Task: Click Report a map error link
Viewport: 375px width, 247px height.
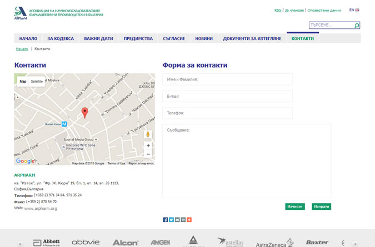Action: pyautogui.click(x=141, y=163)
